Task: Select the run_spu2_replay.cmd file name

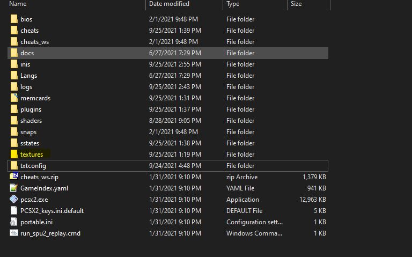Action: (50, 233)
